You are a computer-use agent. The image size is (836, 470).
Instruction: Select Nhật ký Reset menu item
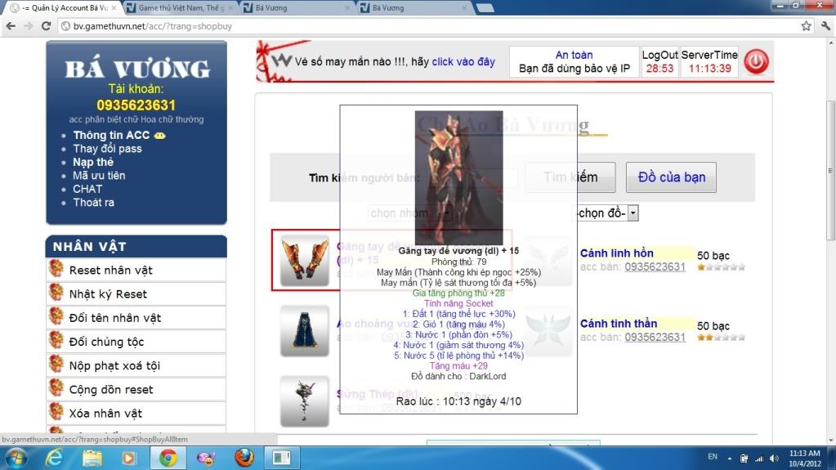pyautogui.click(x=136, y=294)
